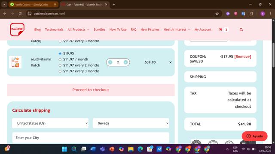This screenshot has height=154, width=275.
Task: Decrease Multivitamin Patch quantity with minus button
Action: click(110, 62)
